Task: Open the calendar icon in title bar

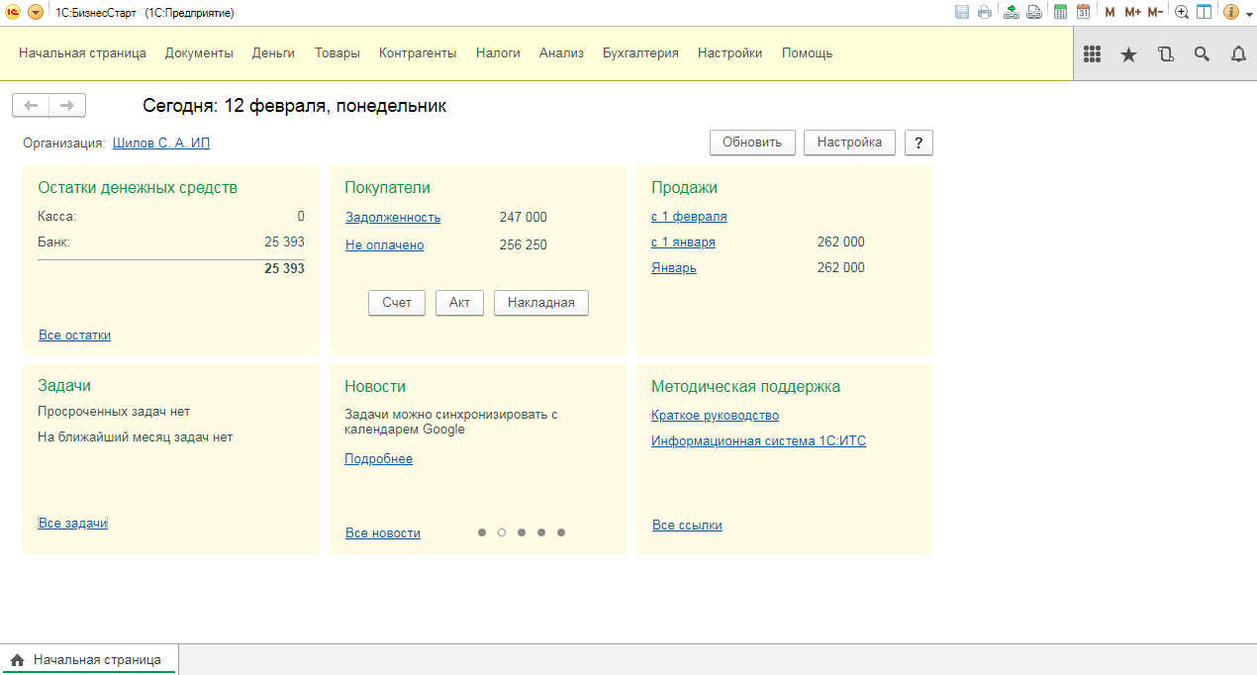Action: [1083, 12]
